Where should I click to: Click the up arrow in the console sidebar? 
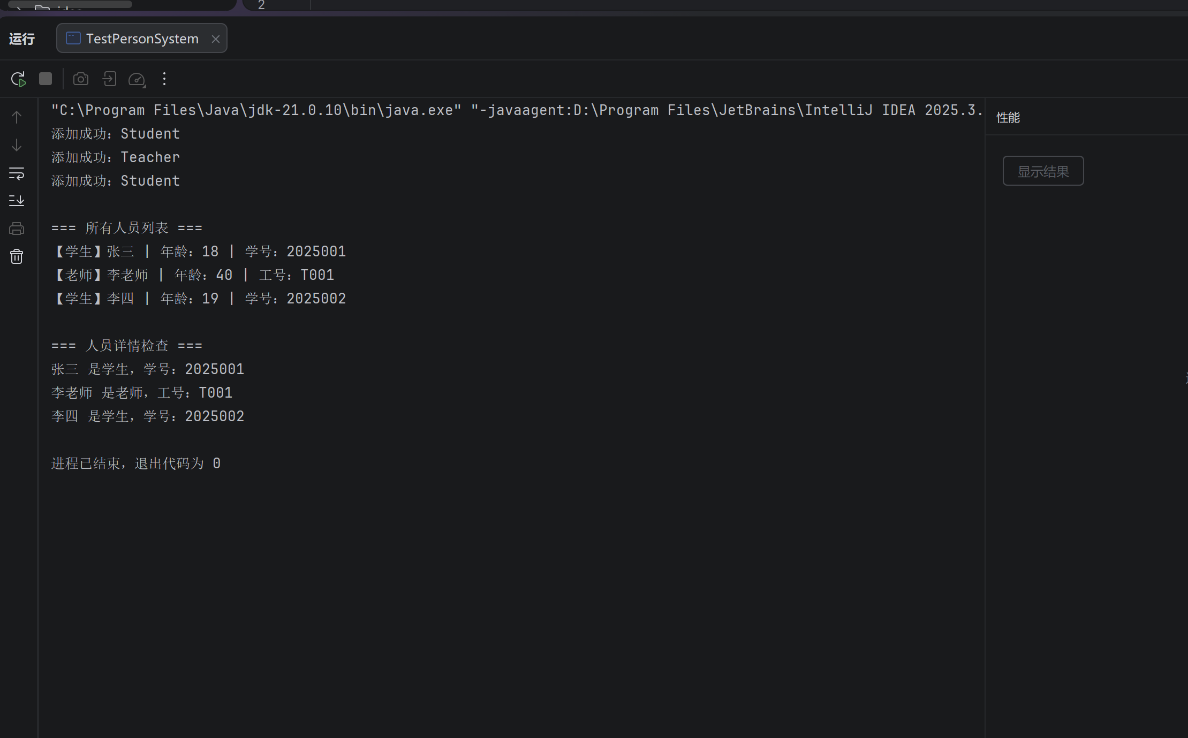point(17,117)
